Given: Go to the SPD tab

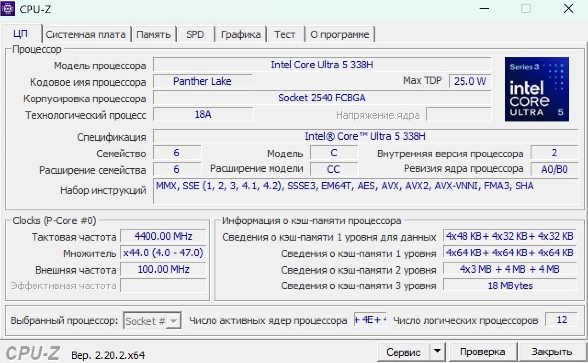Looking at the screenshot, I should [x=195, y=34].
